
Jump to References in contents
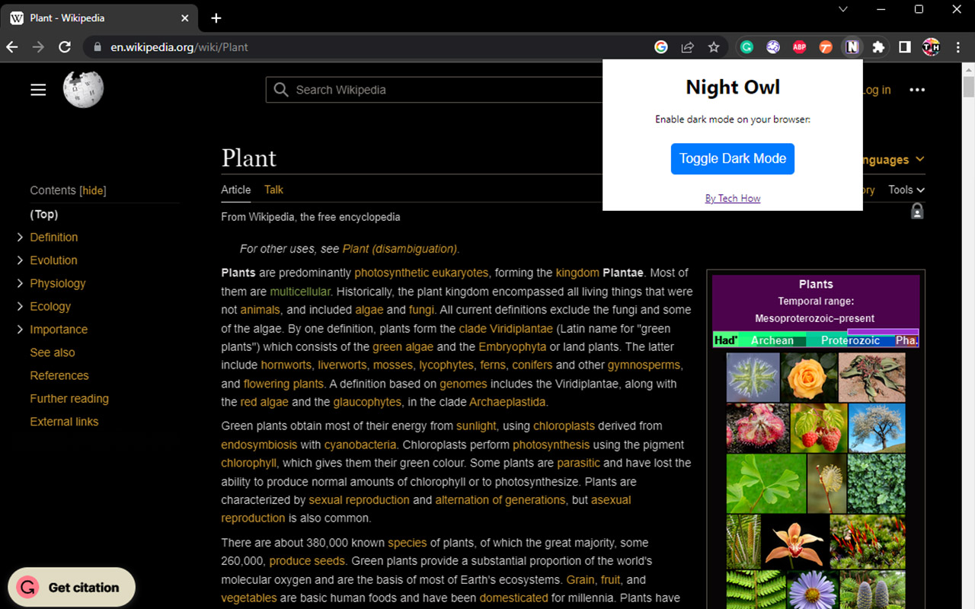[x=59, y=375]
